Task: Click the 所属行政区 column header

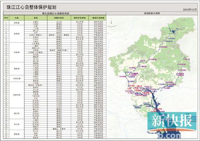Action: click(x=59, y=18)
